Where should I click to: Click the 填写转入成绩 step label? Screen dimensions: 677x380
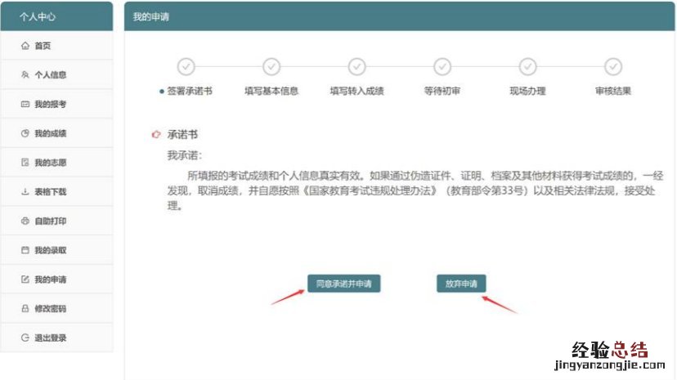pyautogui.click(x=357, y=91)
